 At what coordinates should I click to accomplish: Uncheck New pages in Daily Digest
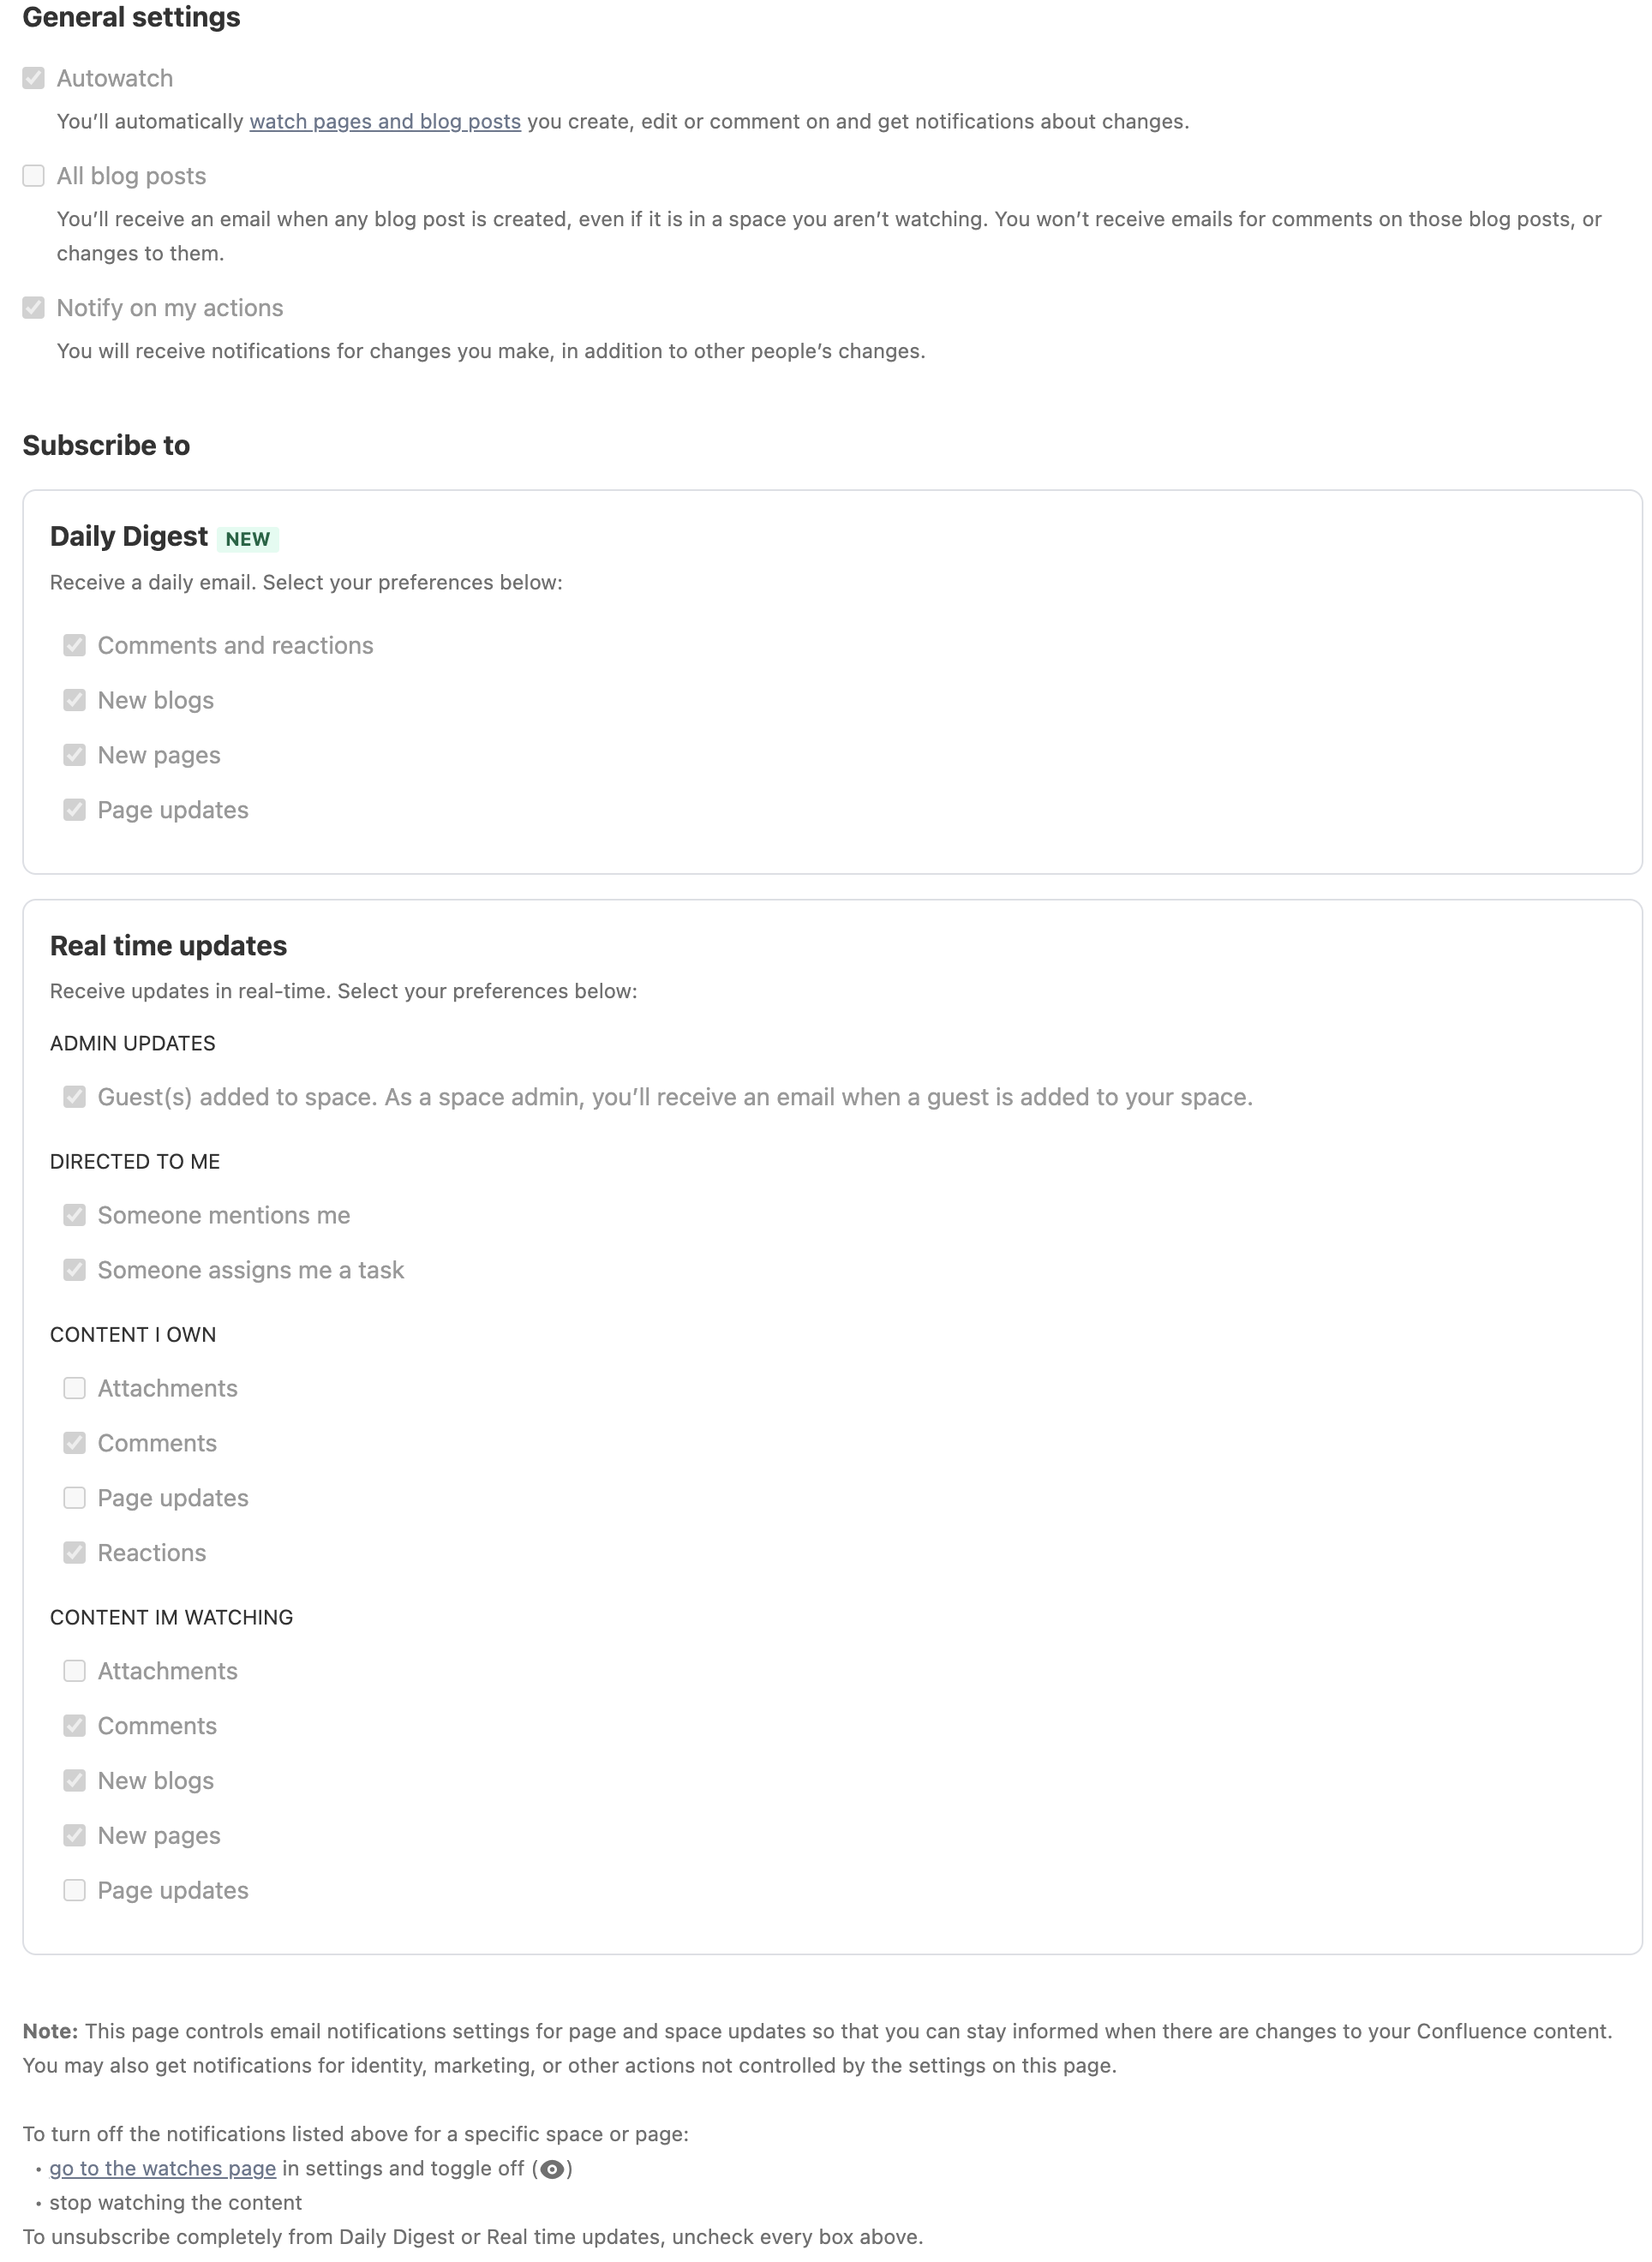(75, 755)
